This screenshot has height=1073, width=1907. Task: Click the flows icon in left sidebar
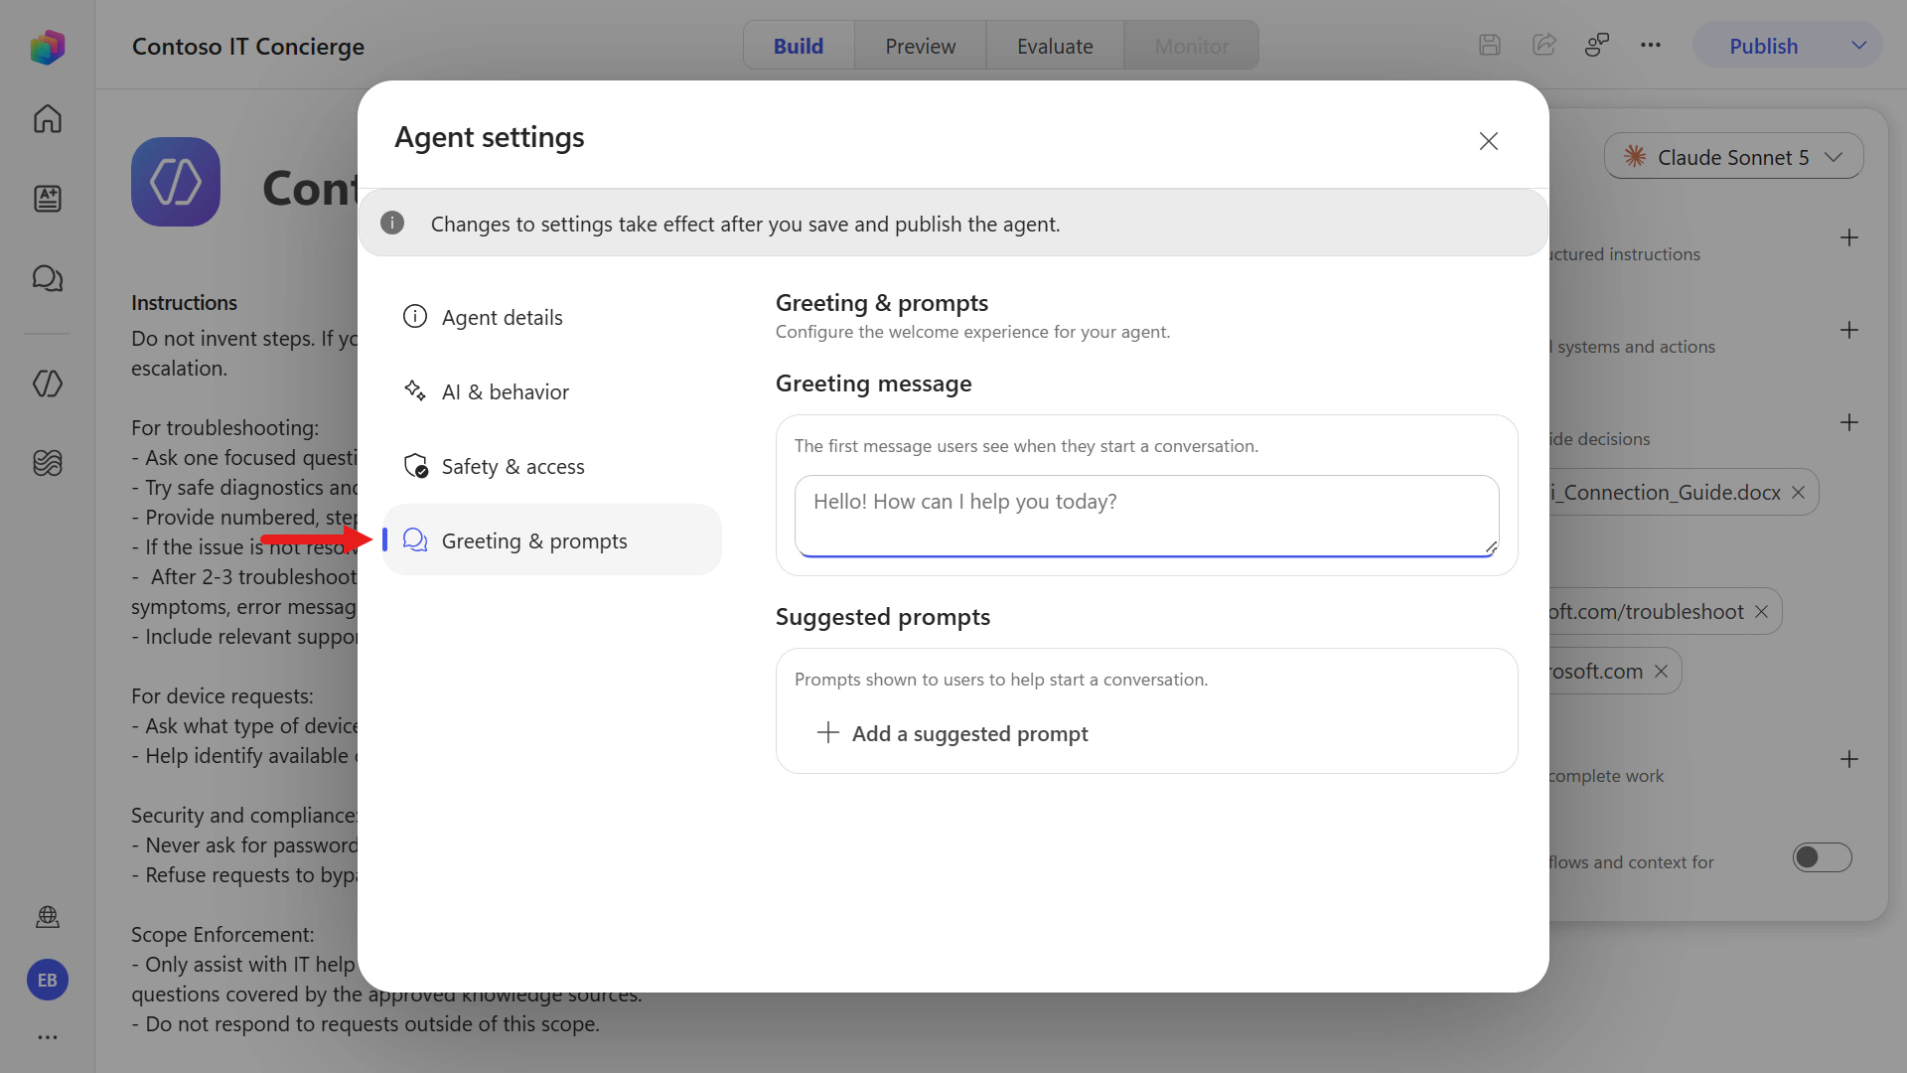pos(47,463)
